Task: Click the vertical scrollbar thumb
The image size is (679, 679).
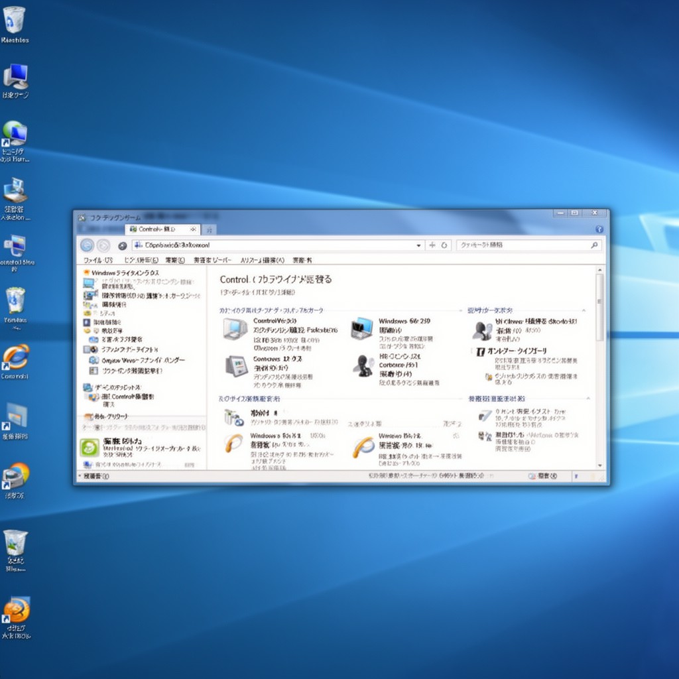Action: (599, 308)
